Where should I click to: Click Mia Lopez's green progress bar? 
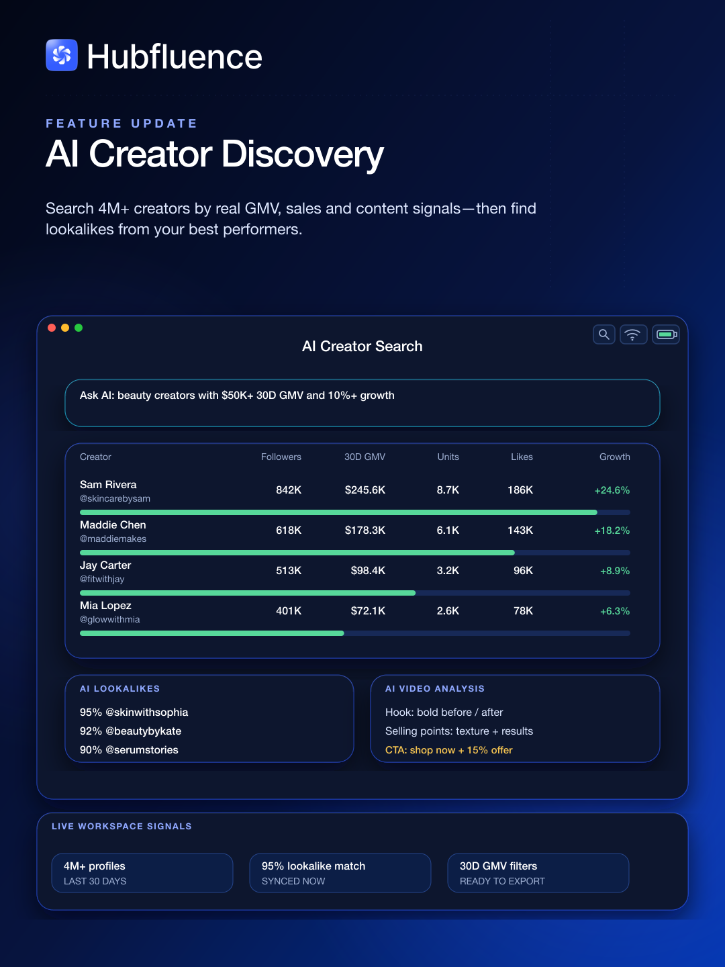(212, 633)
